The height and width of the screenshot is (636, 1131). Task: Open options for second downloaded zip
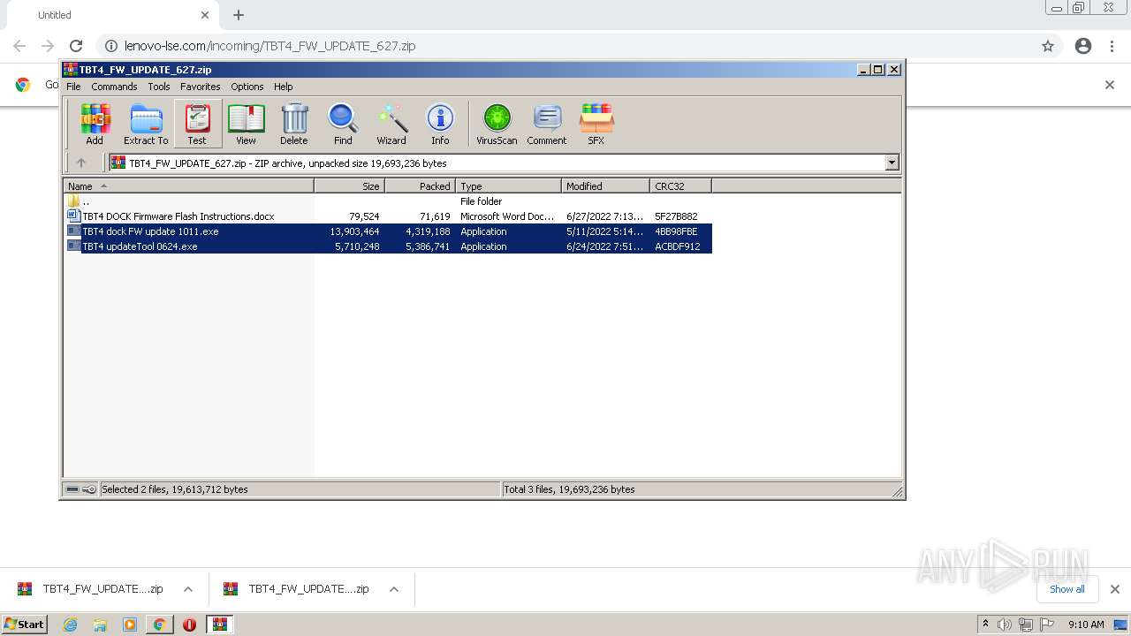[394, 589]
